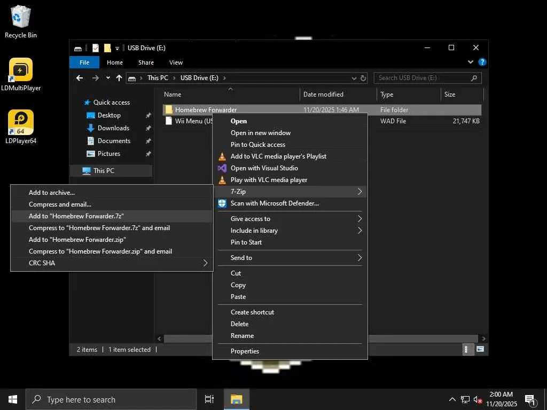Choose Add to "Homebrew Forwarder.zip"

(112, 240)
